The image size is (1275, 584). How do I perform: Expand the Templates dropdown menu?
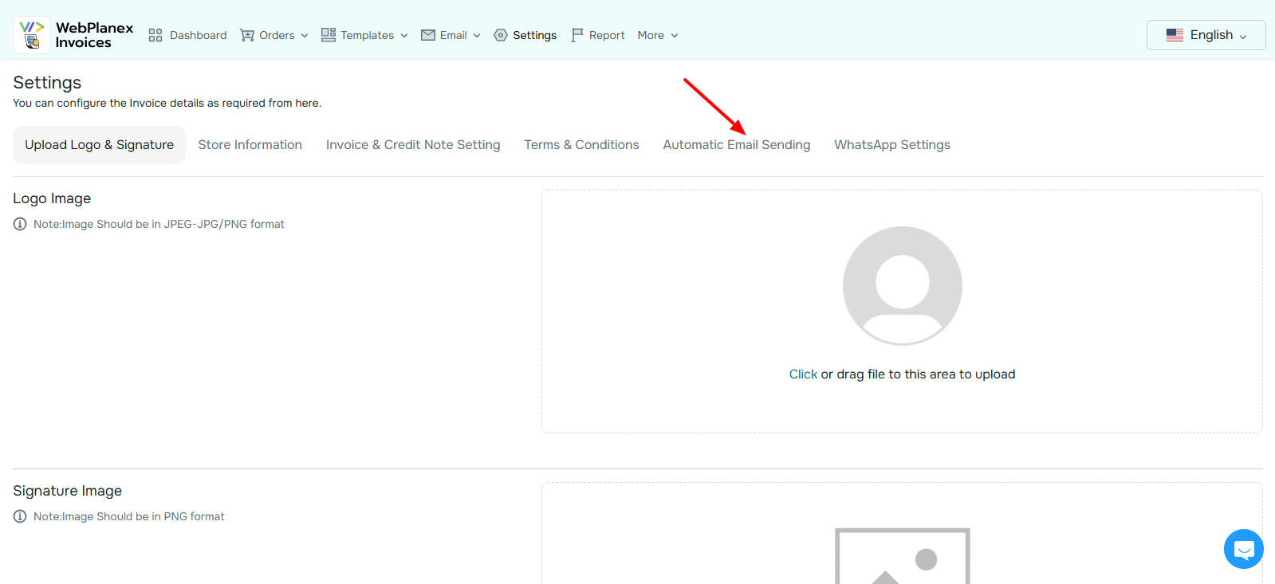click(404, 36)
